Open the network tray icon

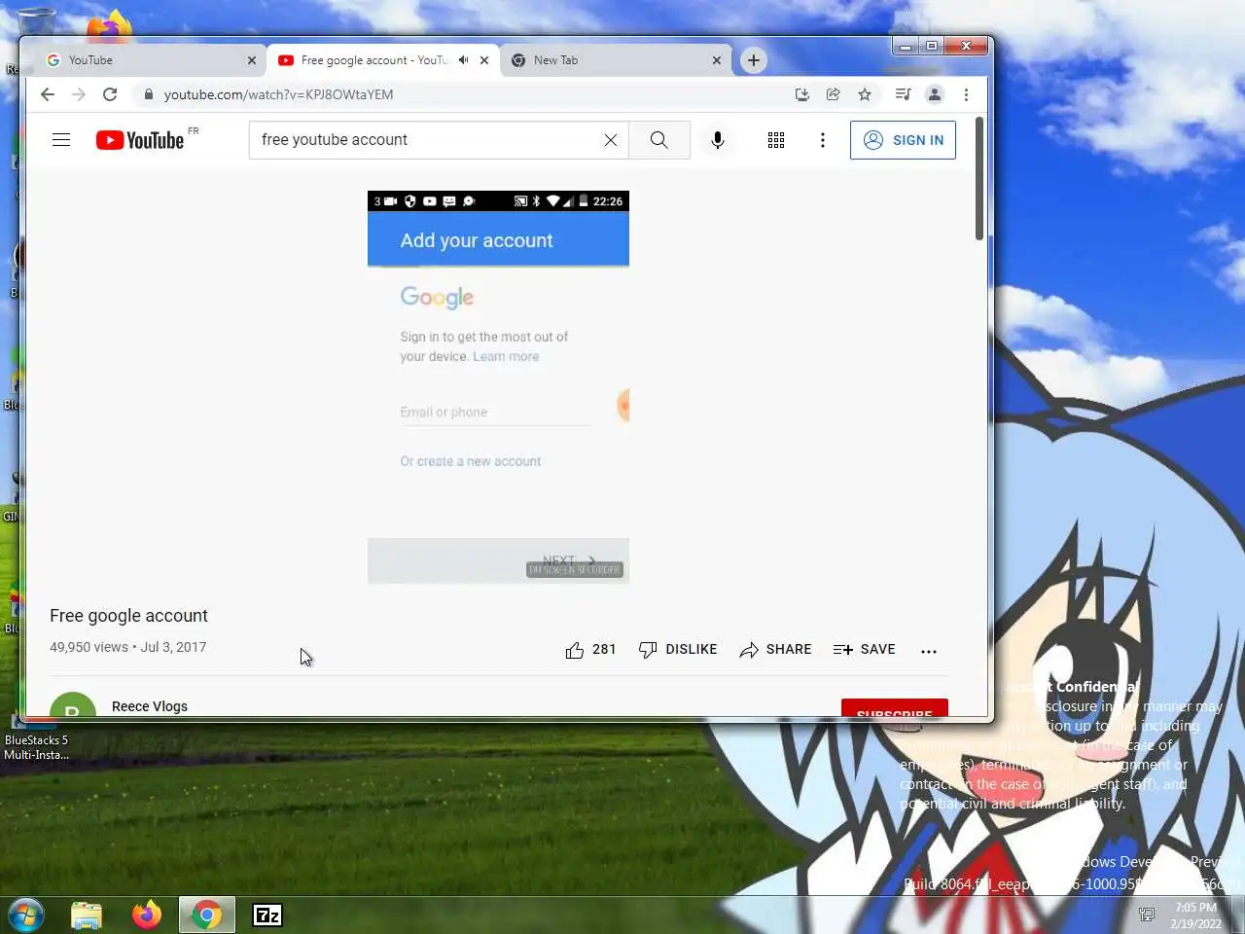tap(1147, 915)
